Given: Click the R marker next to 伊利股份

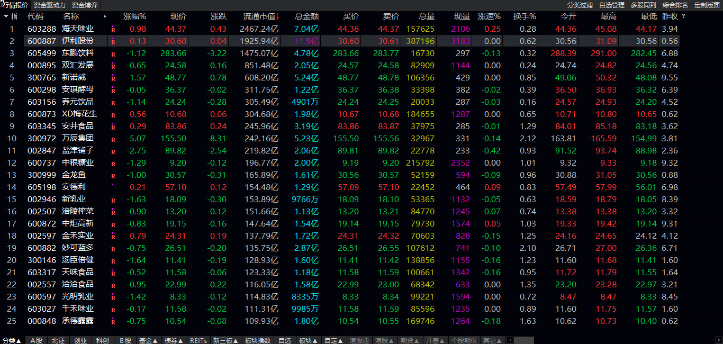Looking at the screenshot, I should click(x=113, y=41).
